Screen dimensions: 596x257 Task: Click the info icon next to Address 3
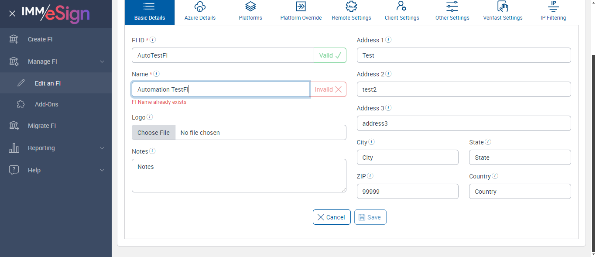coord(388,108)
